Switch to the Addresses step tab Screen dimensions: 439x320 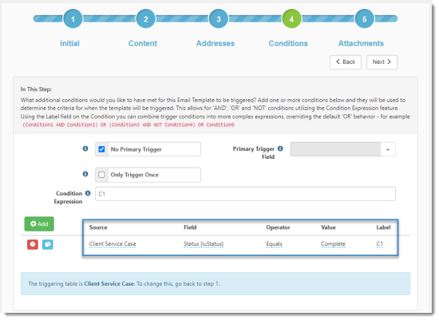tap(216, 43)
